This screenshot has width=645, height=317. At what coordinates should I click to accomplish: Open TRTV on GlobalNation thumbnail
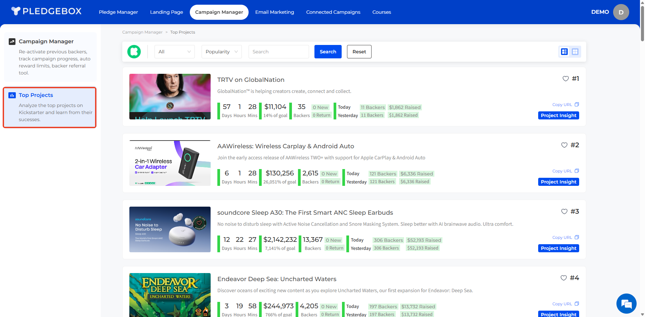170,97
